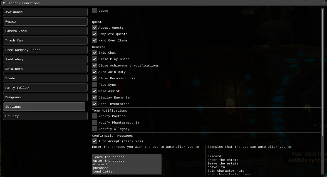
Task: Toggle the Skip Chat option
Action: click(95, 53)
